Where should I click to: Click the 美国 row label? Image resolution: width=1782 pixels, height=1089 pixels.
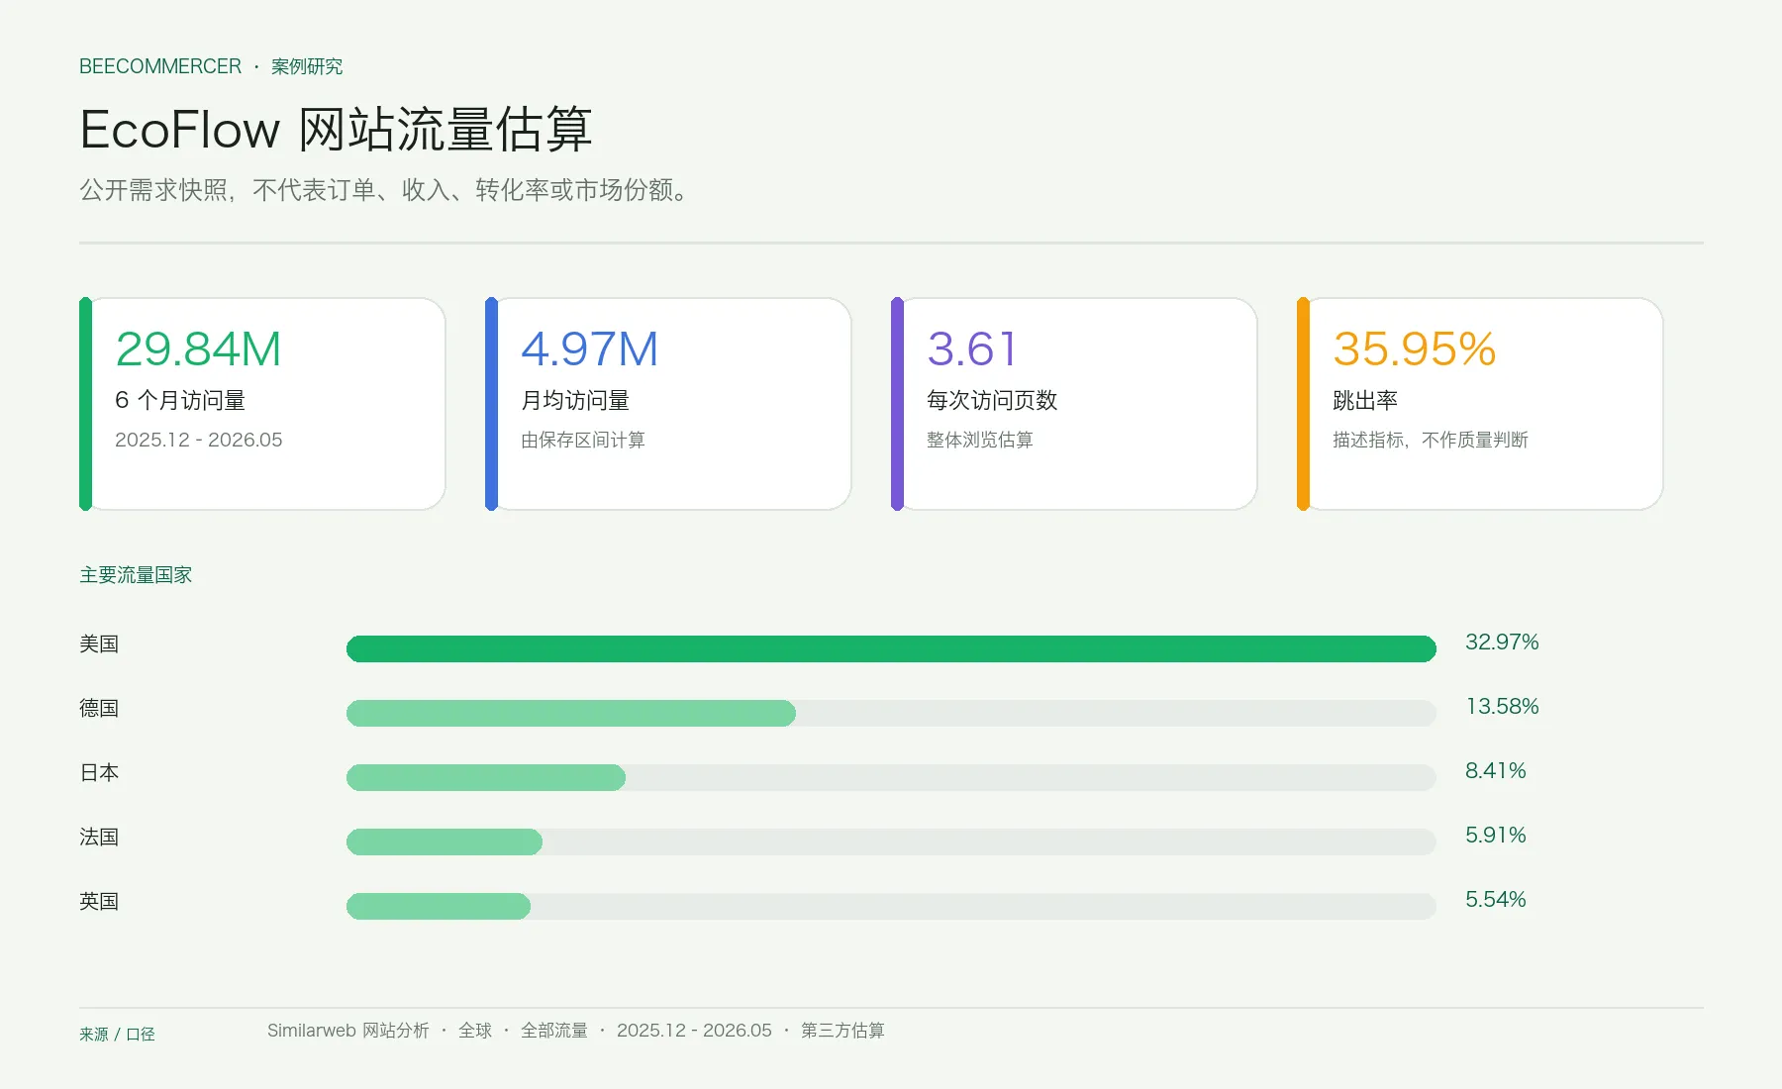point(99,644)
